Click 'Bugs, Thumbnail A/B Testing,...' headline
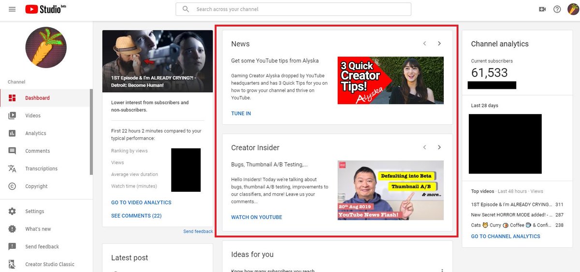This screenshot has width=580, height=272. 269,165
